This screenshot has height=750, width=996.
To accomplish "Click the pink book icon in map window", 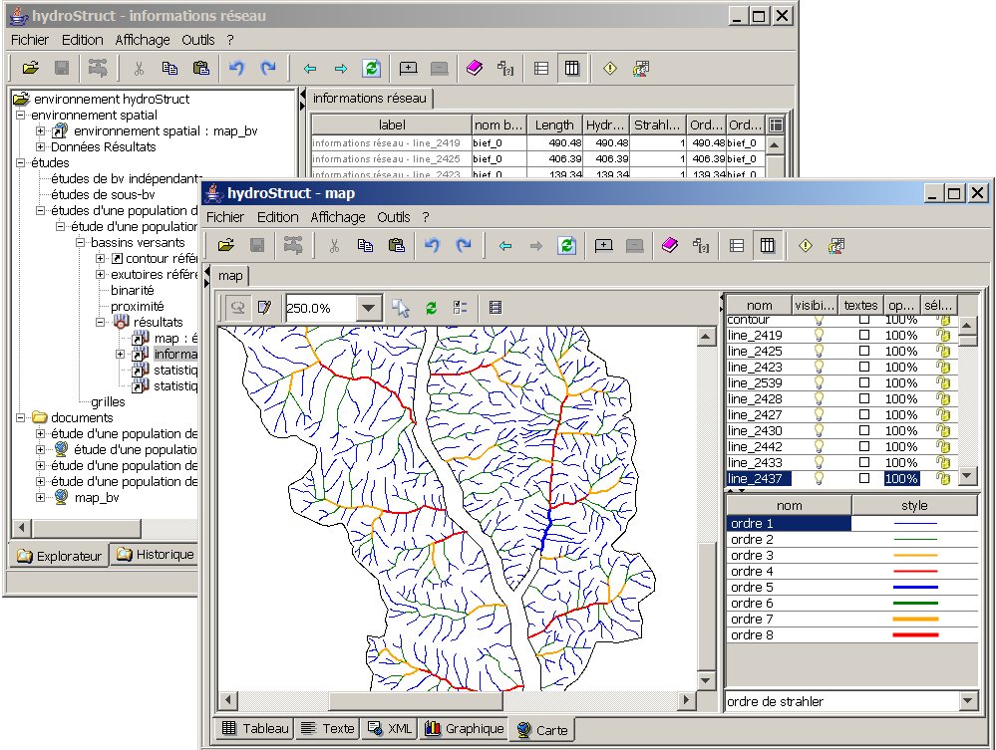I will pos(670,246).
